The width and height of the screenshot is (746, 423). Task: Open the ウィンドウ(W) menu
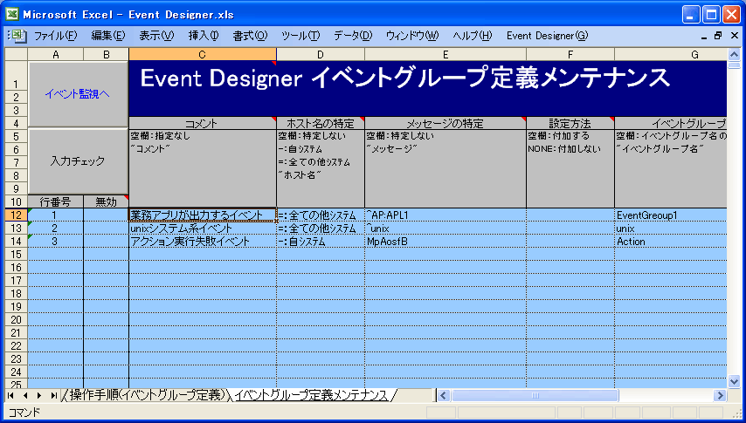click(x=412, y=36)
